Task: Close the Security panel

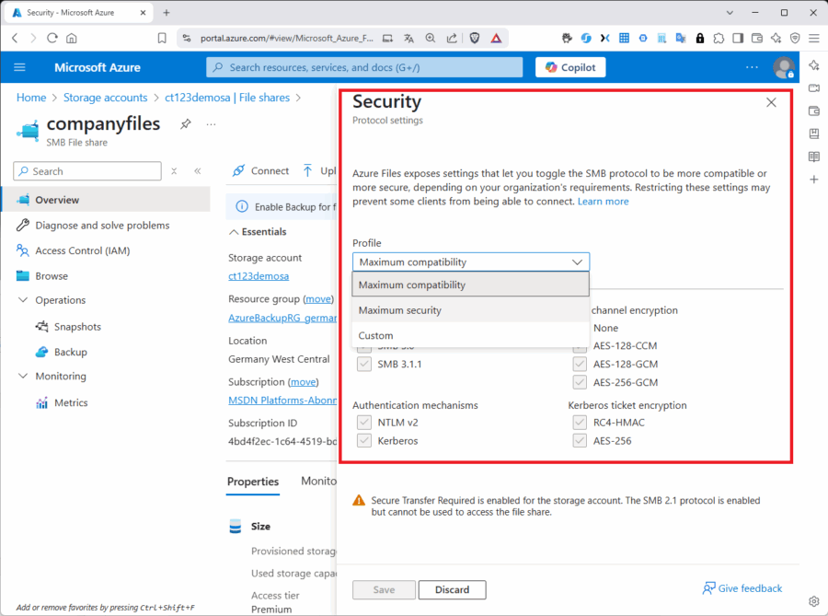Action: [x=771, y=102]
